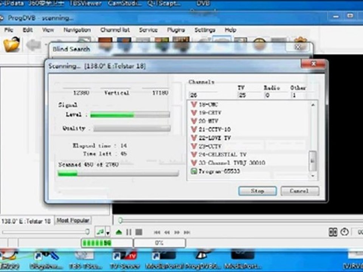Click the green play triangle button

[119, 232]
